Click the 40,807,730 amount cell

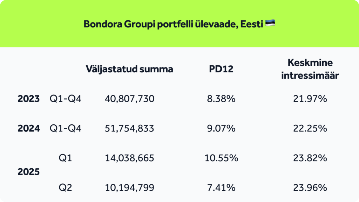(130, 99)
